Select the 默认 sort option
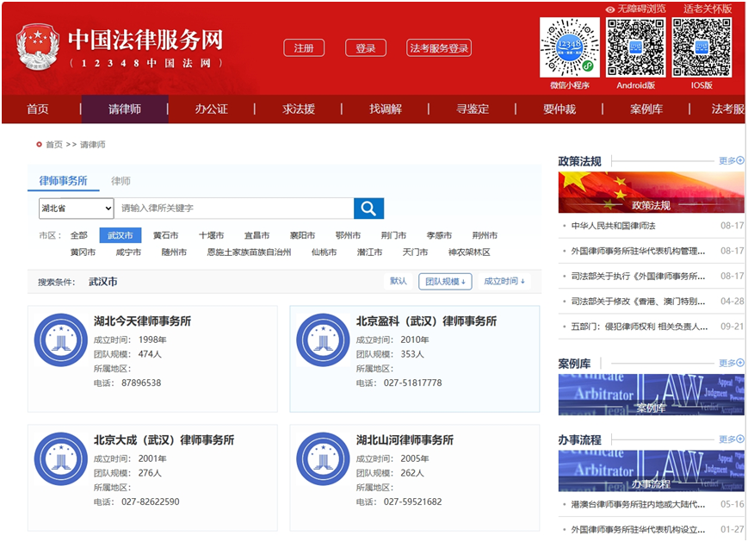This screenshot has width=748, height=542. [x=399, y=281]
